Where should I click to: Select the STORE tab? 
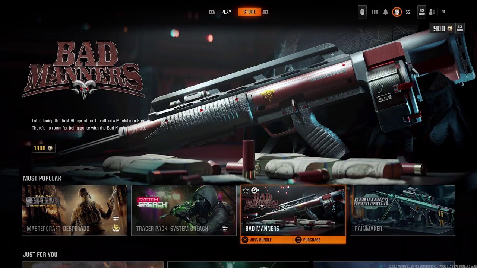coord(250,12)
